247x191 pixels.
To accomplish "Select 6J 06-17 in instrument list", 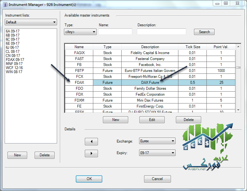I will [12, 48].
